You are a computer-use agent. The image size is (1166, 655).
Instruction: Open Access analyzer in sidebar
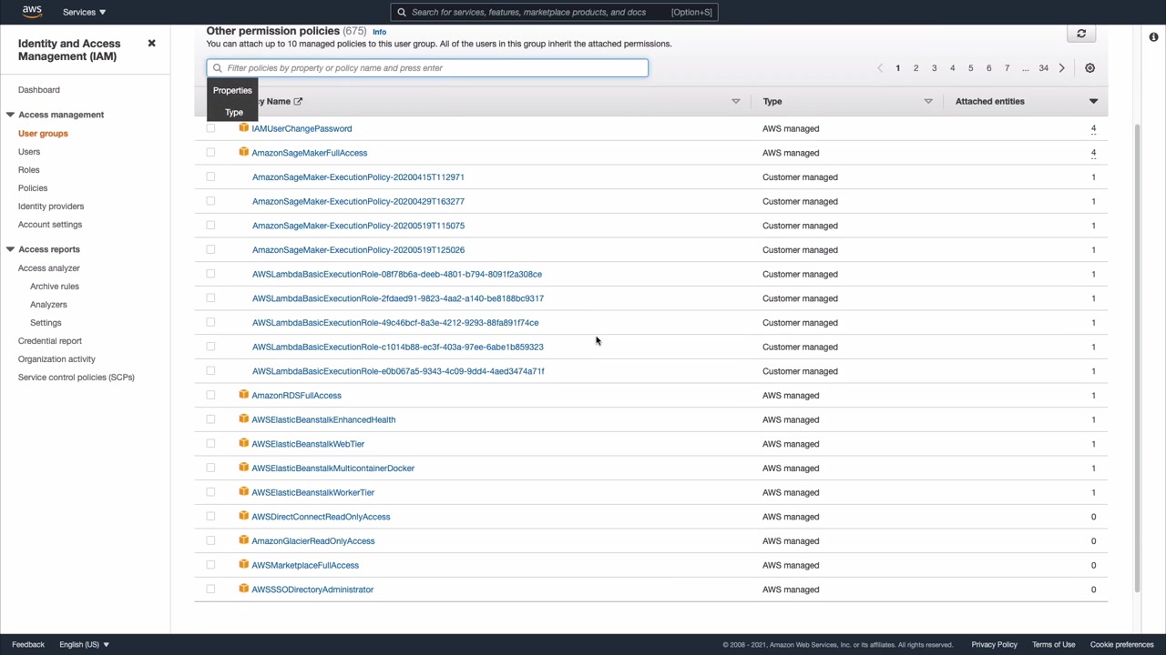pyautogui.click(x=49, y=268)
